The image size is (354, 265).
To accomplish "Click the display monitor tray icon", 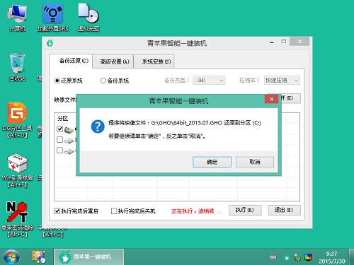I will click(308, 257).
